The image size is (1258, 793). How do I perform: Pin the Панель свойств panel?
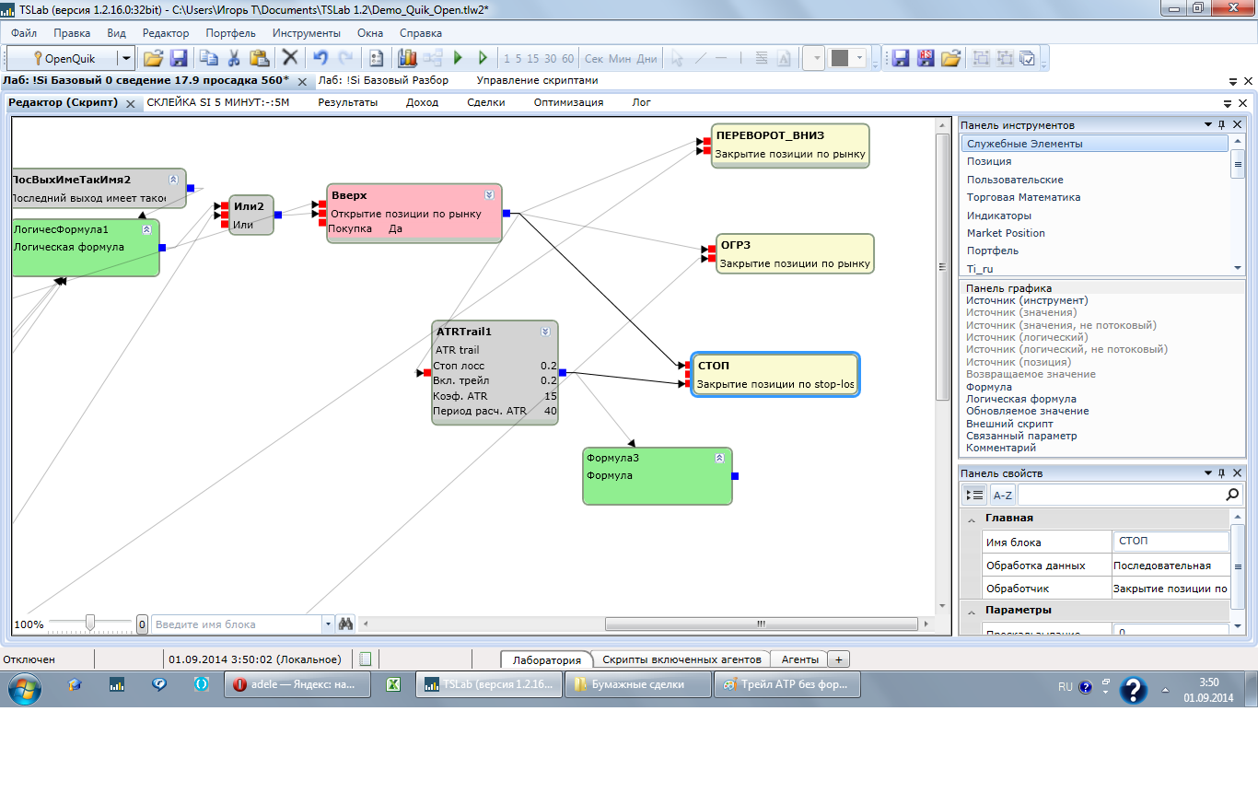[x=1222, y=473]
